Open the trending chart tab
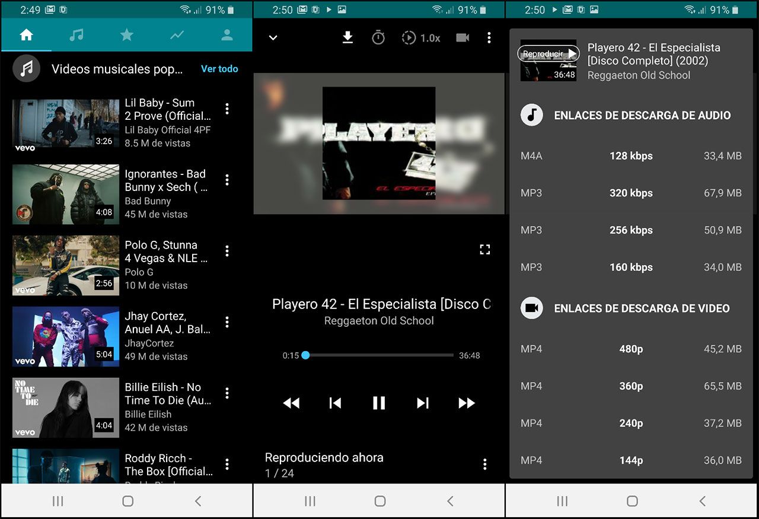 coord(177,35)
